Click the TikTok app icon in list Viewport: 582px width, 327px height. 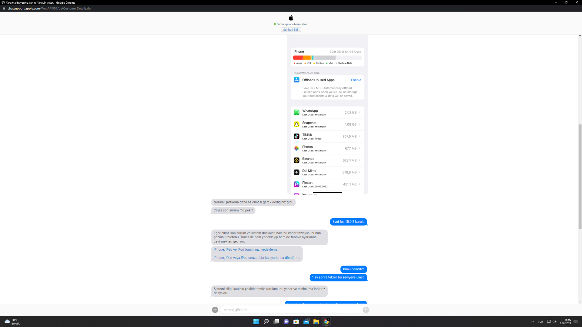coord(296,137)
